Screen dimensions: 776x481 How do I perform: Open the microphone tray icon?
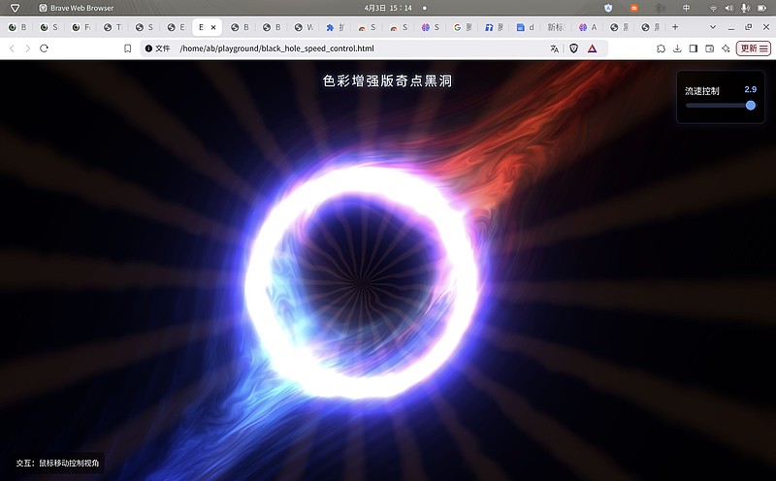click(744, 8)
